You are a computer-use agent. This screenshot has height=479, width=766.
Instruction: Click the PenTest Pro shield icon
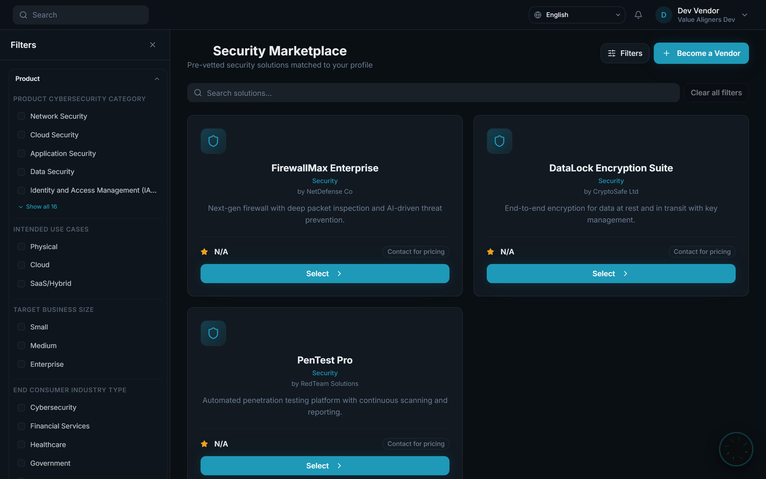tap(213, 333)
